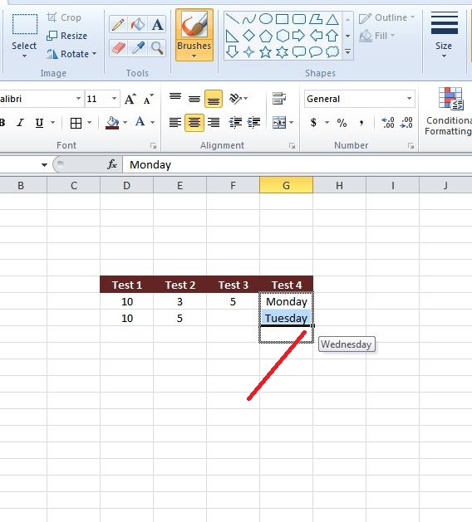
Task: Choose the five-point star shape
Action: point(265,52)
